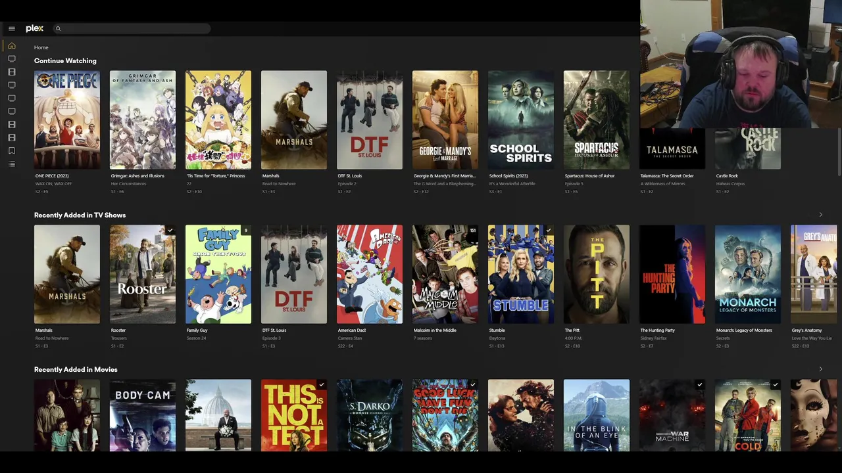Click 'Road to Nowhere' under Recently Added Marshals
This screenshot has width=842, height=473.
click(51, 338)
